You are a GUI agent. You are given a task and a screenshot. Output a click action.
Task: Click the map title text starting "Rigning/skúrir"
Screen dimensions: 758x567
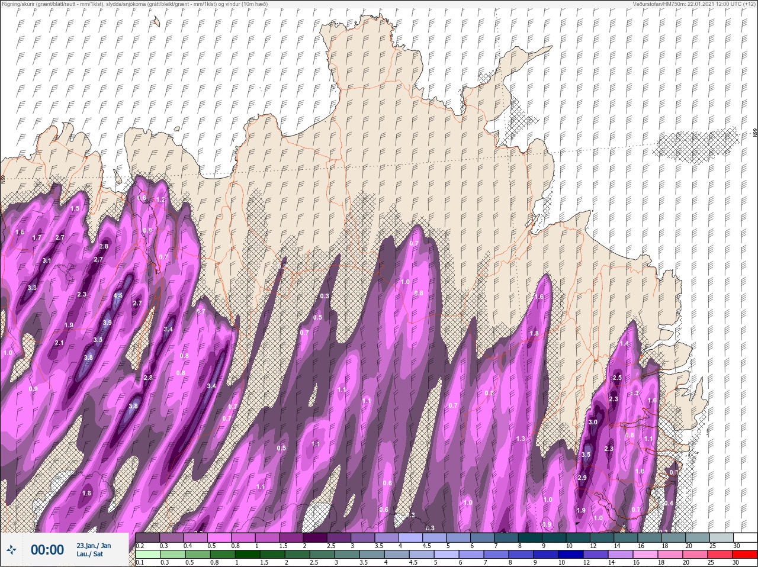134,4
